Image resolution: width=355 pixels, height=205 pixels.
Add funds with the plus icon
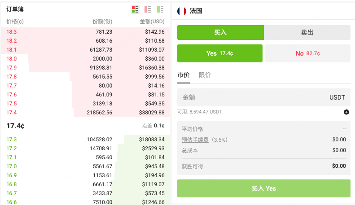coord(346,112)
